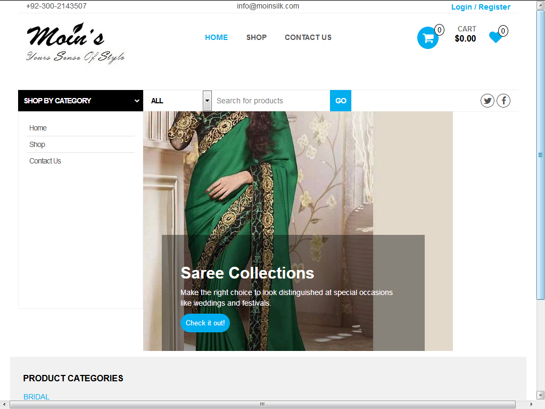
Task: Open CONTACT US in top navigation
Action: click(x=308, y=38)
